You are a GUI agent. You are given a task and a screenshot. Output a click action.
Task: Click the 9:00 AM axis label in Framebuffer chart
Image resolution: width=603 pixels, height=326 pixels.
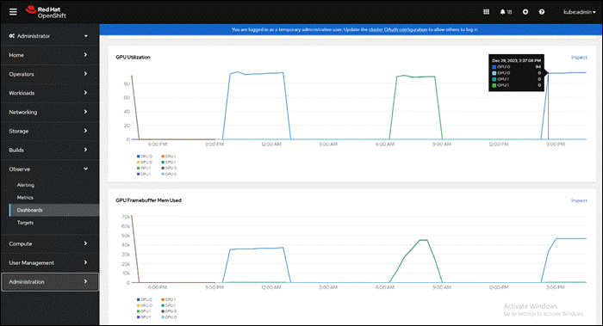coord(441,287)
